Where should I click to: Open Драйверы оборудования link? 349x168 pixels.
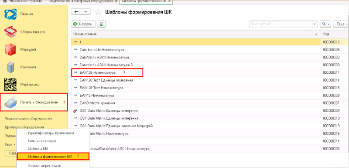[x=24, y=127]
